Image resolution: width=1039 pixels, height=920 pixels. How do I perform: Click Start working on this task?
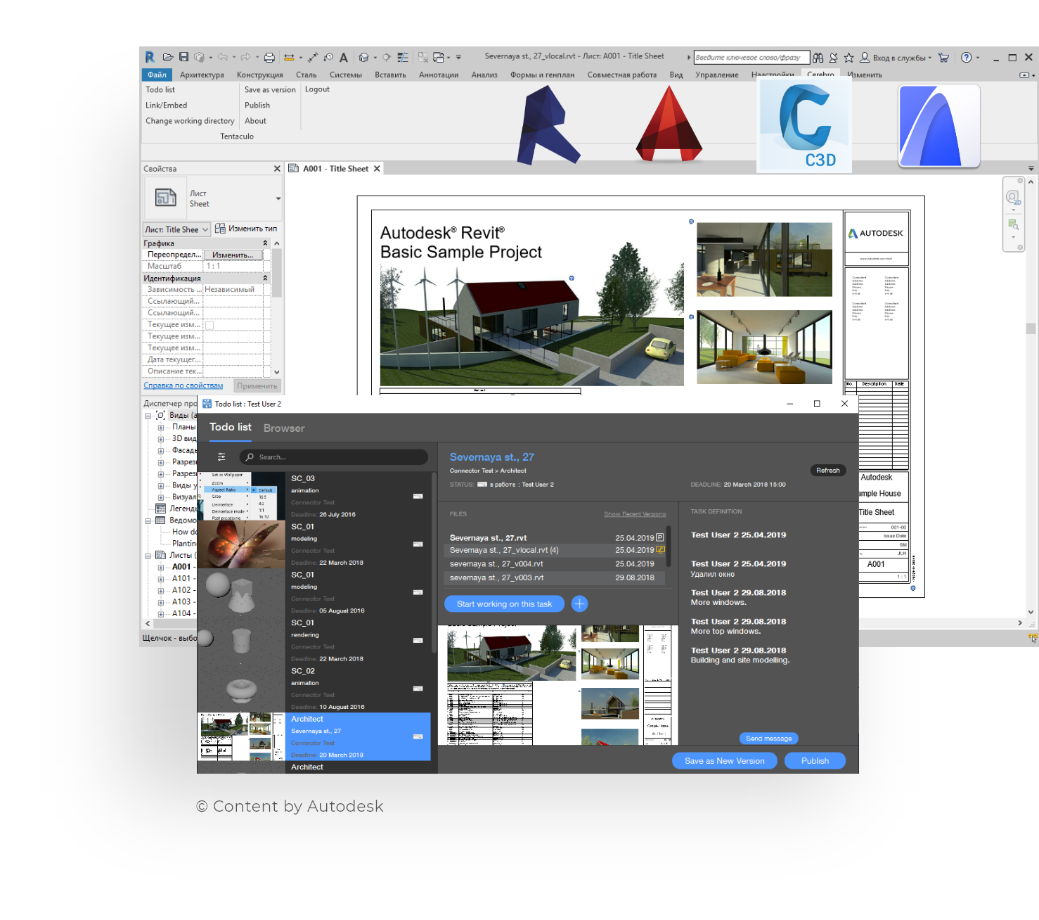505,604
